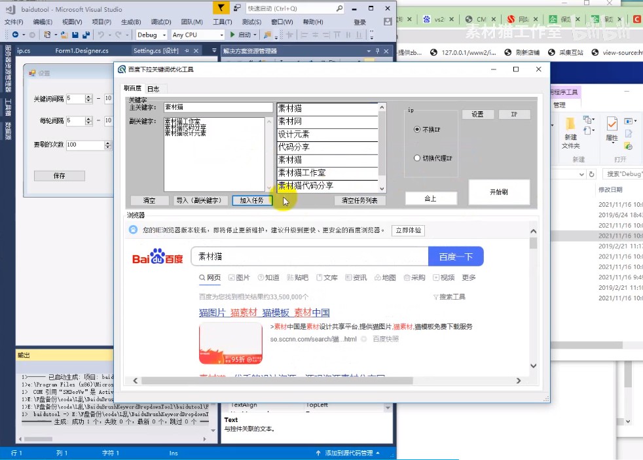Screen dimensions: 643x460
Task: Switch to the Form1.Designer.cs tab
Action: [82, 51]
